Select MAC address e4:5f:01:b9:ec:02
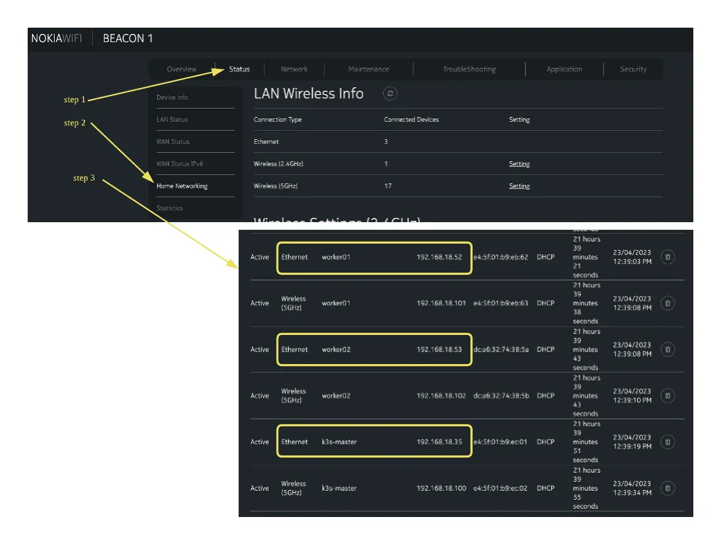The image size is (721, 544). 500,488
